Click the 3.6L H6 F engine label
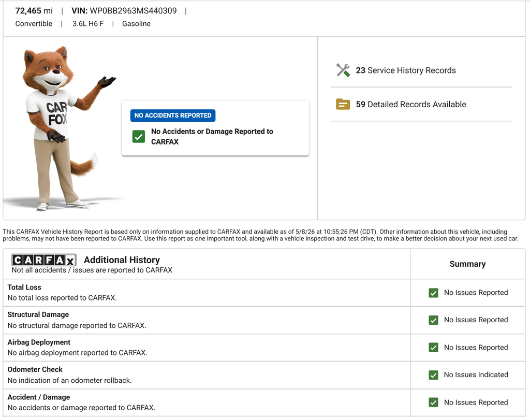This screenshot has width=530, height=417. 88,24
